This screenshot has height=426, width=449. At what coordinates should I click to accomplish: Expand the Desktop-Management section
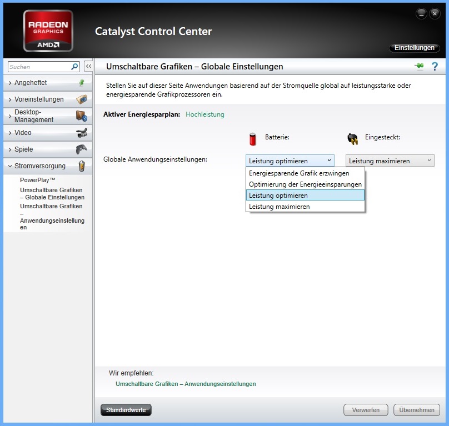[x=10, y=116]
